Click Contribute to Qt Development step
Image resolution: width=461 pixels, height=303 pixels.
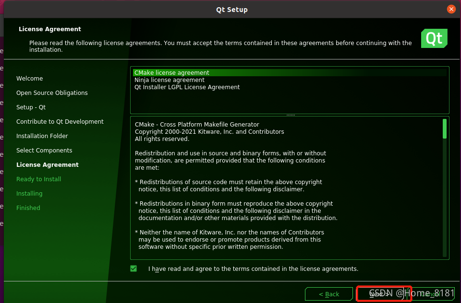60,122
